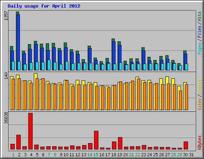
Task: Click the red KBytes bar for day 30
Action: 186,145
